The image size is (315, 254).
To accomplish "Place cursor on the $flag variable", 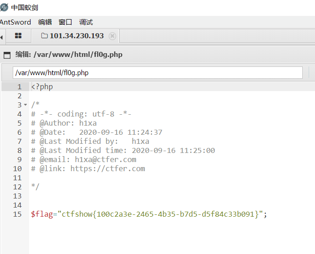I will coord(42,214).
